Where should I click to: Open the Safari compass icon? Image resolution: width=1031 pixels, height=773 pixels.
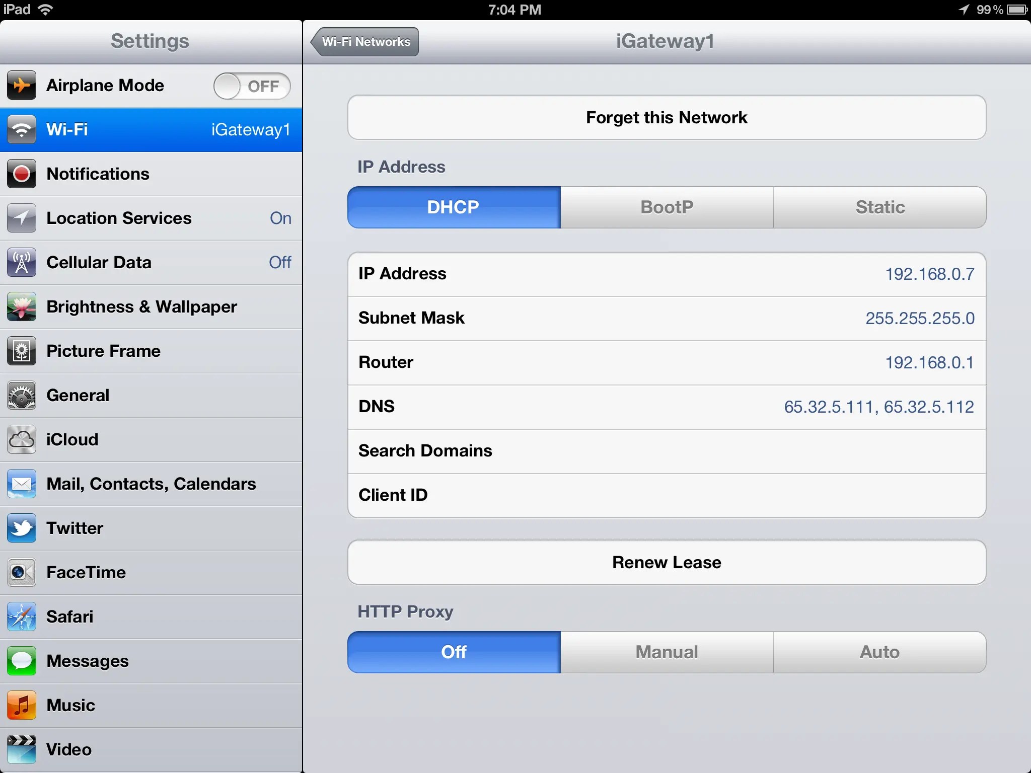(x=22, y=616)
